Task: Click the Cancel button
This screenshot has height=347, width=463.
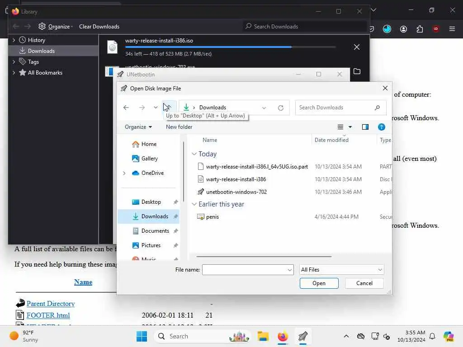Action: 364,283
